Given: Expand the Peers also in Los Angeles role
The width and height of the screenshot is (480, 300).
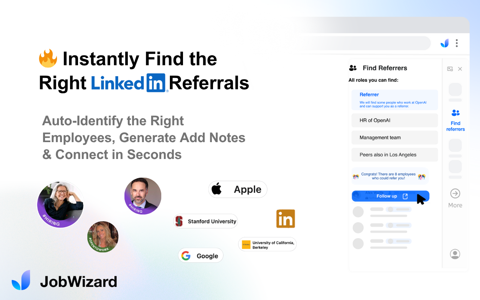Looking at the screenshot, I should pyautogui.click(x=394, y=154).
